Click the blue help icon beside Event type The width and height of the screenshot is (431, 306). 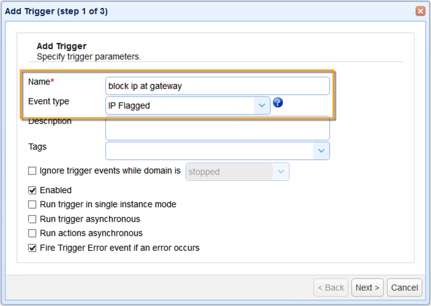pyautogui.click(x=278, y=103)
